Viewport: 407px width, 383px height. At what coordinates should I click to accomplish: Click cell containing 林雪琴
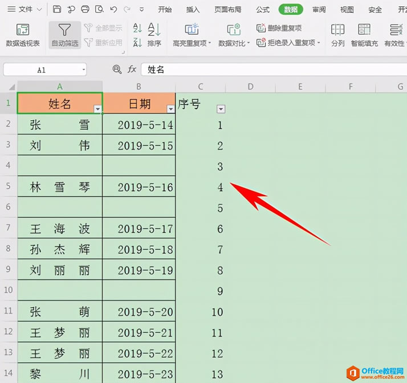click(x=60, y=186)
